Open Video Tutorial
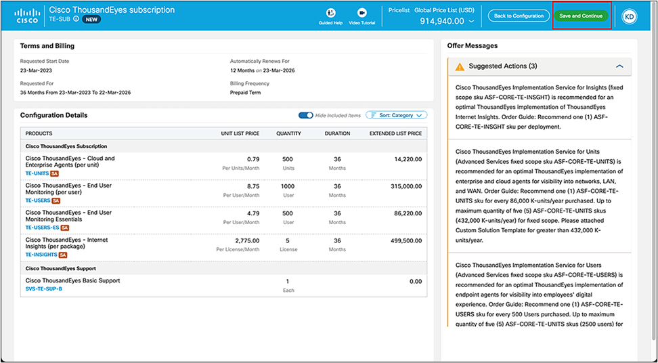This screenshot has width=658, height=363. (x=362, y=17)
